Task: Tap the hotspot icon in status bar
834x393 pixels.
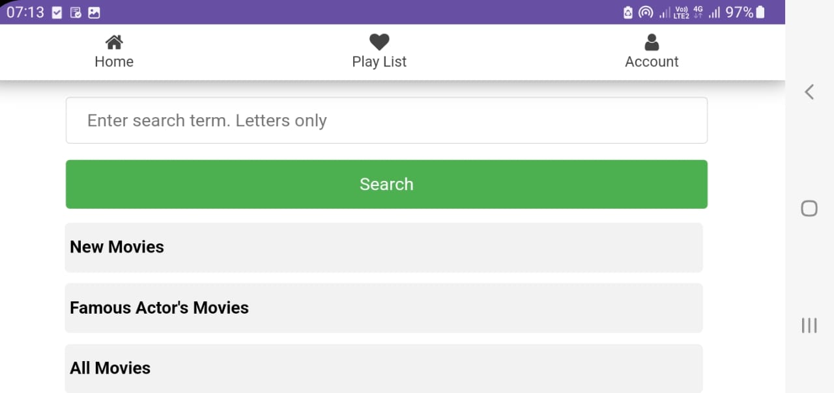Action: (645, 12)
